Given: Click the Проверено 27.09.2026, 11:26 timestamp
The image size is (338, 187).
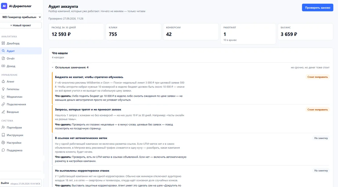Looking at the screenshot, I should coord(66,18).
